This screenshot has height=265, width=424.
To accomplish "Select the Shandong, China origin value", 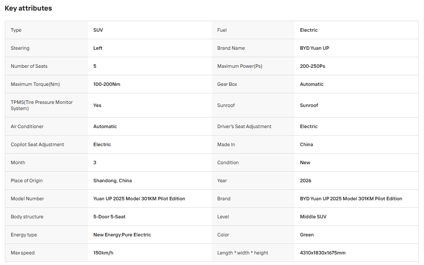I will [112, 180].
